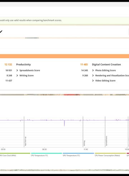Click the Digital Content Creation score 11 485

(84, 65)
